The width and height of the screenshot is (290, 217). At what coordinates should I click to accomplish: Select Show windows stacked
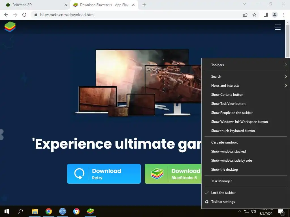point(246,151)
